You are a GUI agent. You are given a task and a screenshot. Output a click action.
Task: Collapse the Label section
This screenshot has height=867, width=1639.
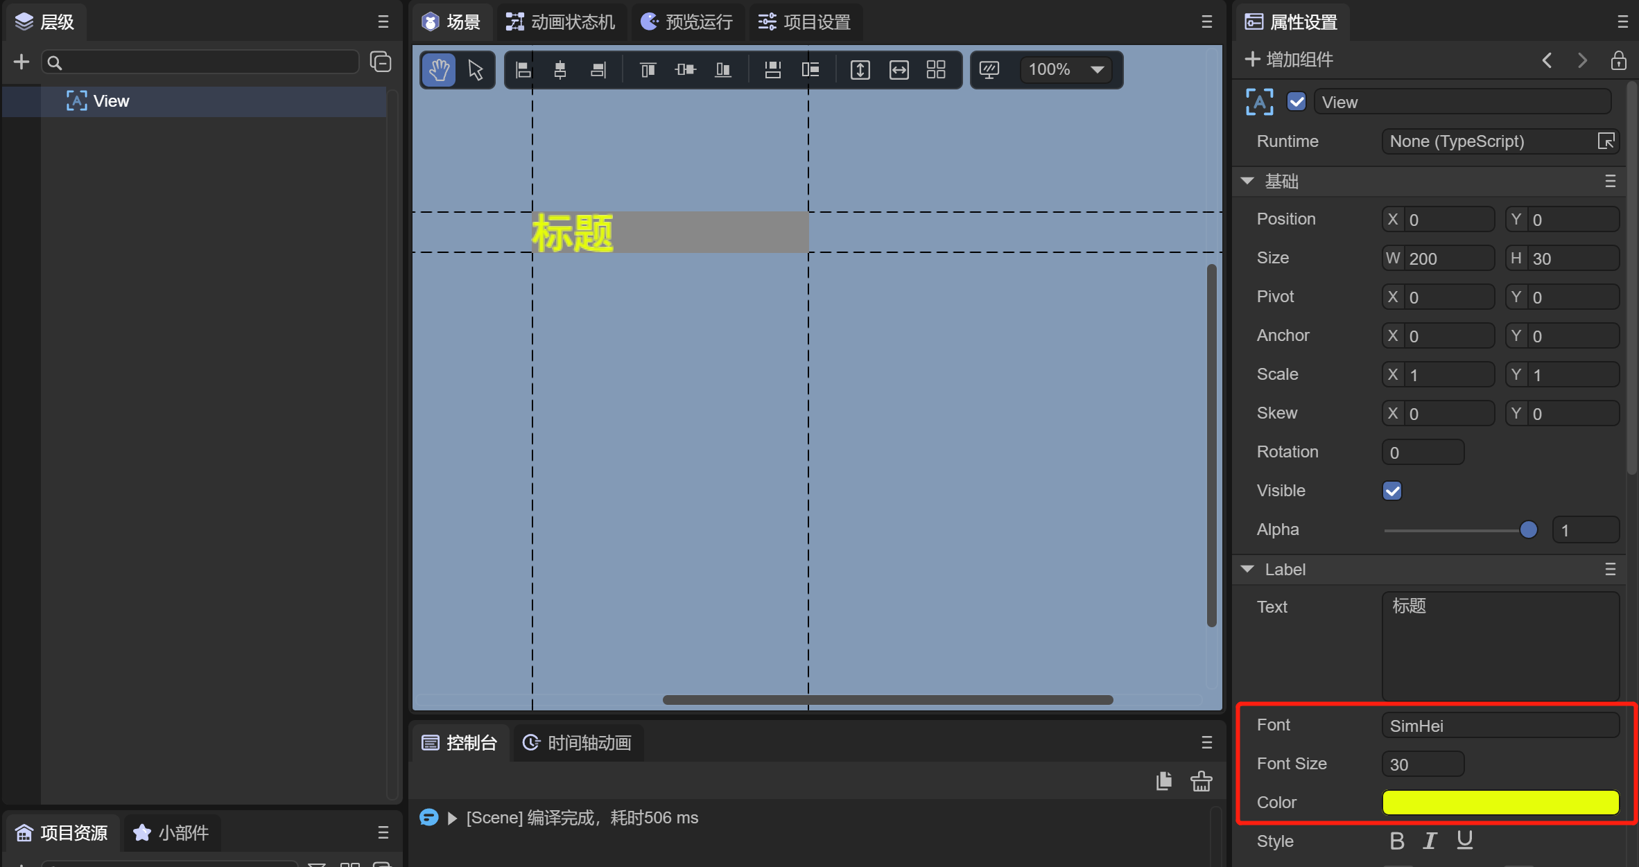tap(1247, 569)
